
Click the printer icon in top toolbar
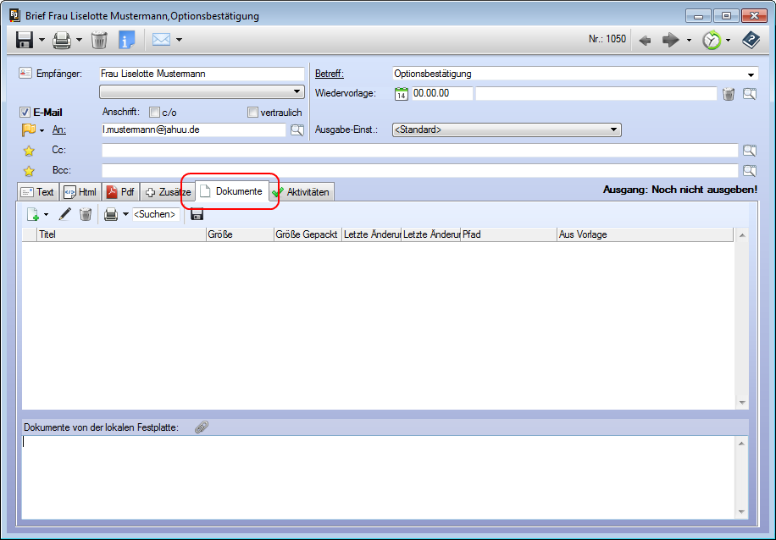61,40
